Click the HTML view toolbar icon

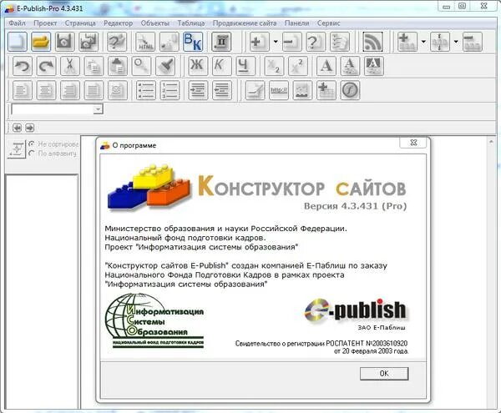tap(145, 42)
